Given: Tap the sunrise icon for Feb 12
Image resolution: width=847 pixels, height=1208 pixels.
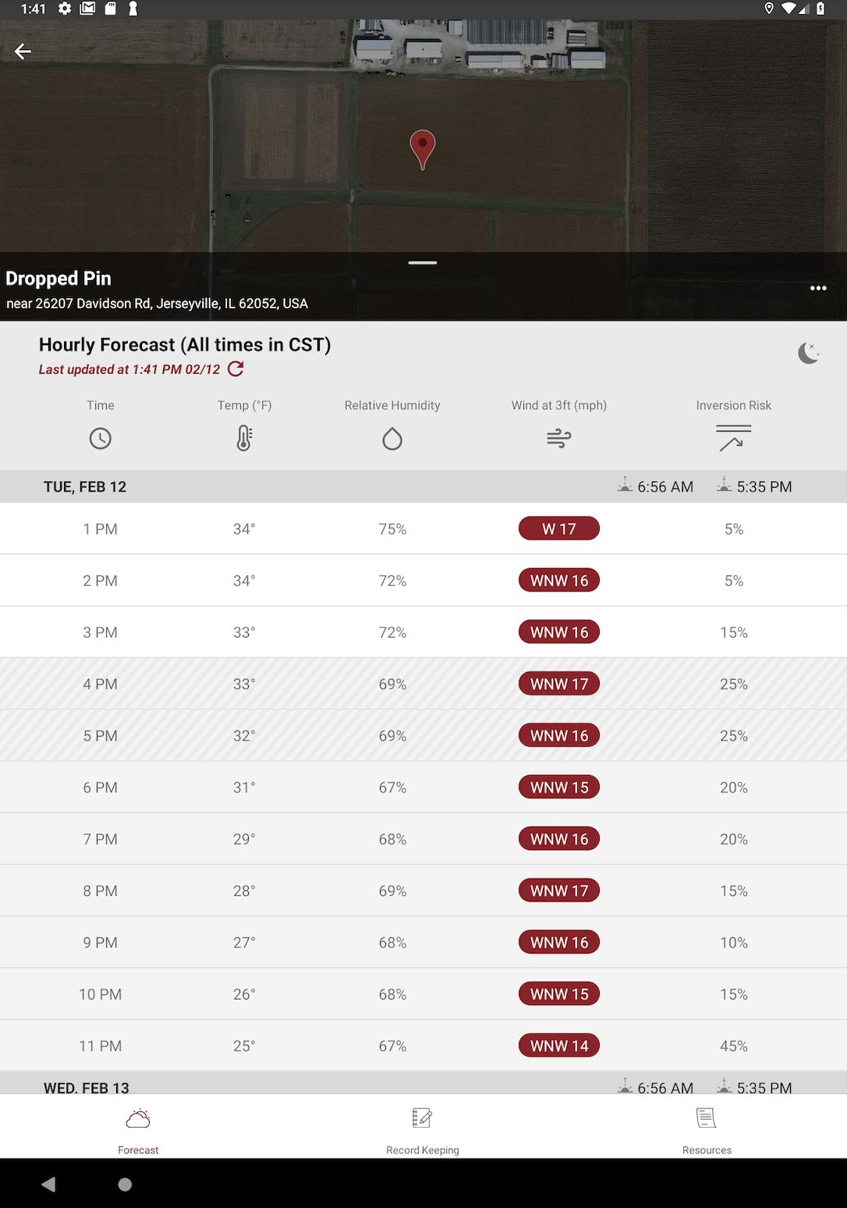Looking at the screenshot, I should tap(625, 485).
